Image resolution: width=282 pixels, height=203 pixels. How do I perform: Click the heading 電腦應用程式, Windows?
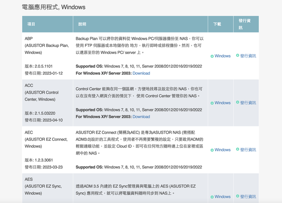point(54,7)
